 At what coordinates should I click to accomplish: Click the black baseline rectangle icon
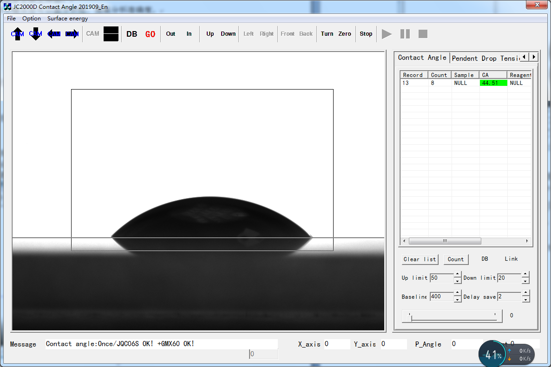111,34
